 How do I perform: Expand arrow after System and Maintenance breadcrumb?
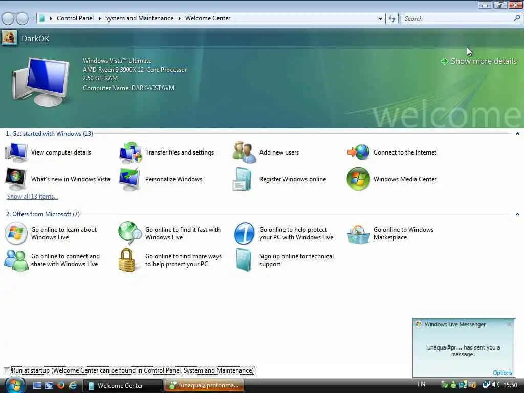[180, 19]
